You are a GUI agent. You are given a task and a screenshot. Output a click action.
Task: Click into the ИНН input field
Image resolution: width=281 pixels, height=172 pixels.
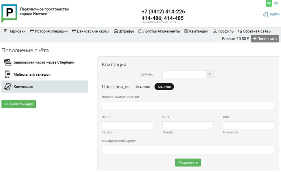pyautogui.click(x=188, y=125)
